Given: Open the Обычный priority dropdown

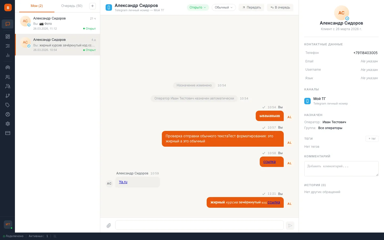Looking at the screenshot, I should click(x=224, y=7).
